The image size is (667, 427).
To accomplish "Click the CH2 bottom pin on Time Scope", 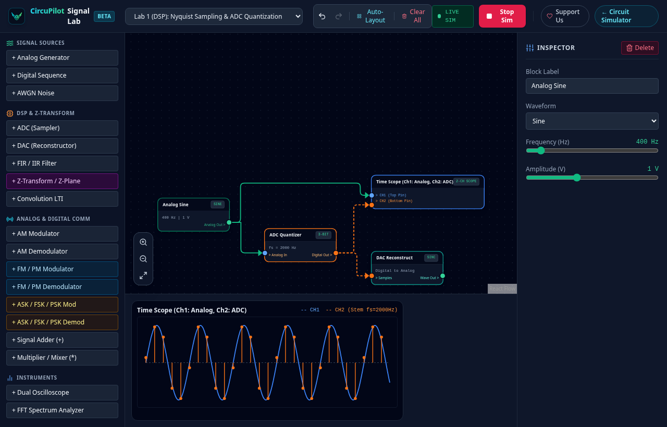I will pos(372,205).
